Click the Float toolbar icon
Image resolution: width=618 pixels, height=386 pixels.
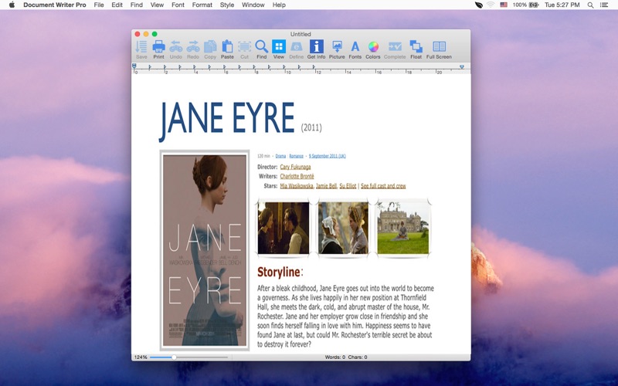pos(416,49)
